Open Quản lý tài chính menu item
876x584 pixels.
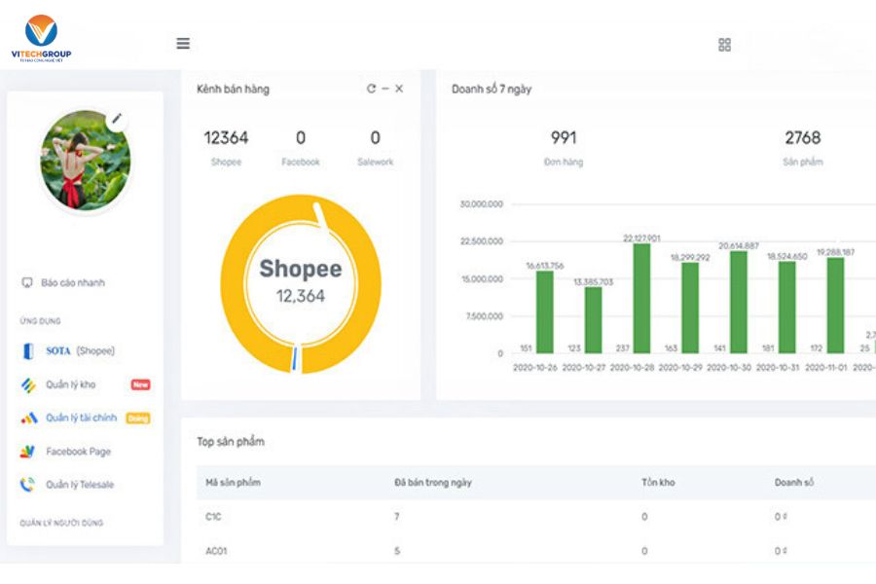[82, 418]
